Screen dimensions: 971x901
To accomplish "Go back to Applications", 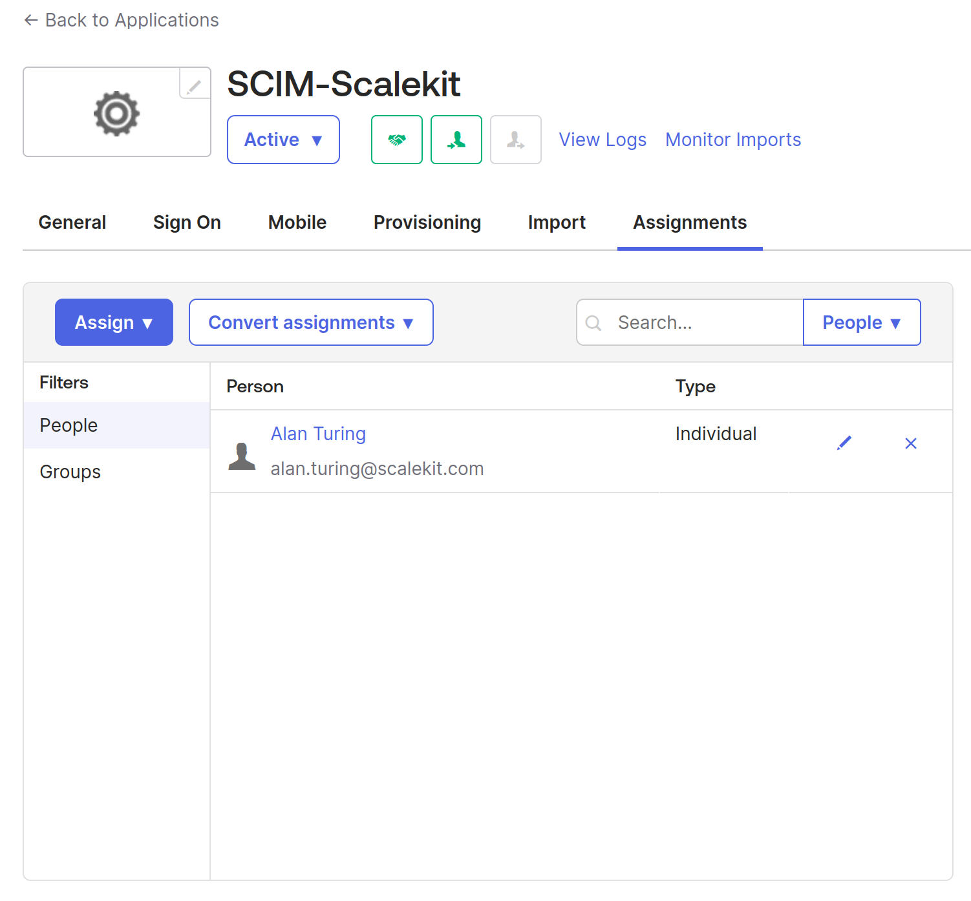I will tap(122, 20).
